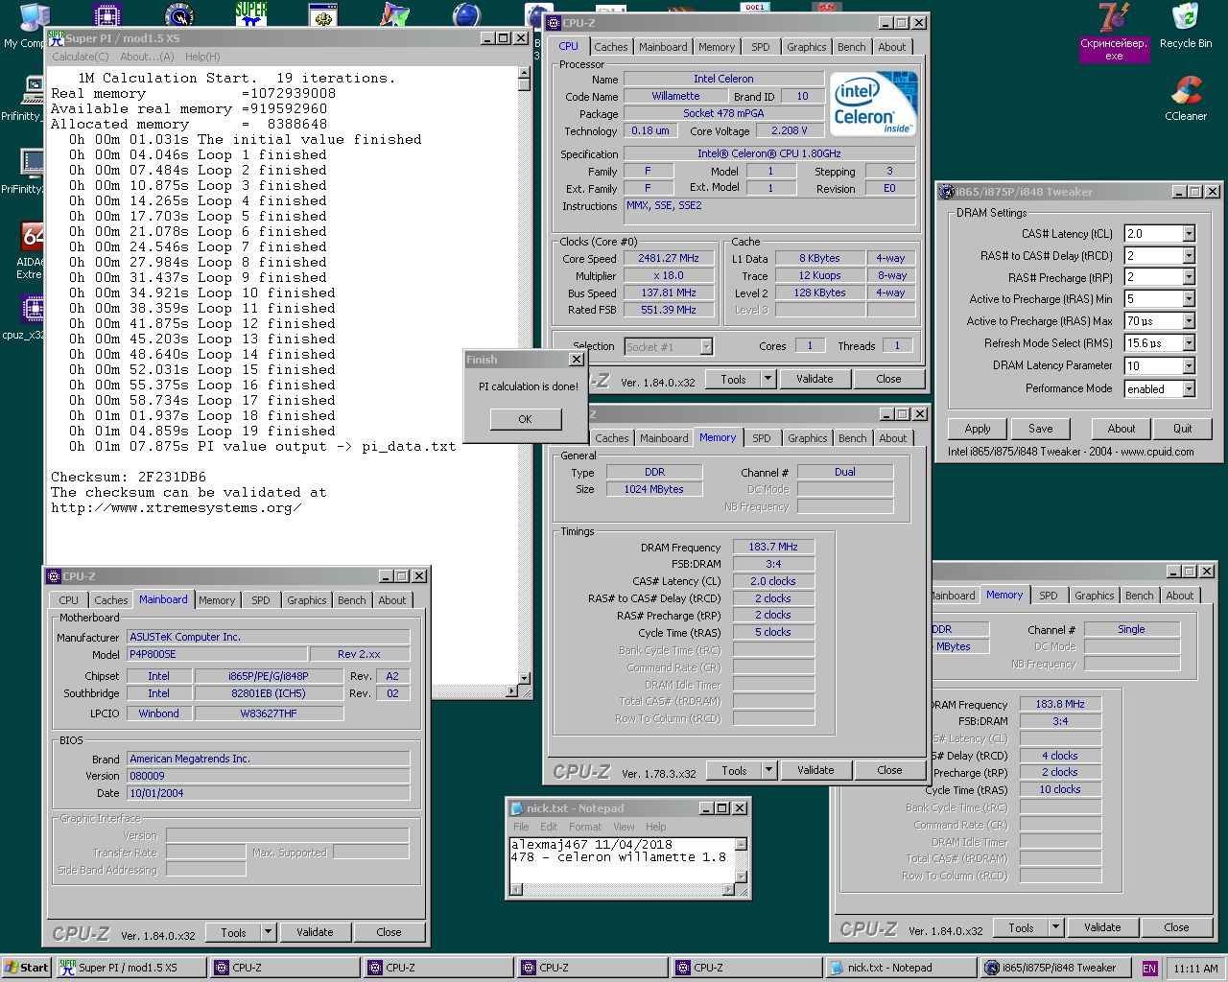The height and width of the screenshot is (982, 1228).
Task: Open the Help(H) menu in Super PI
Action: click(x=202, y=57)
